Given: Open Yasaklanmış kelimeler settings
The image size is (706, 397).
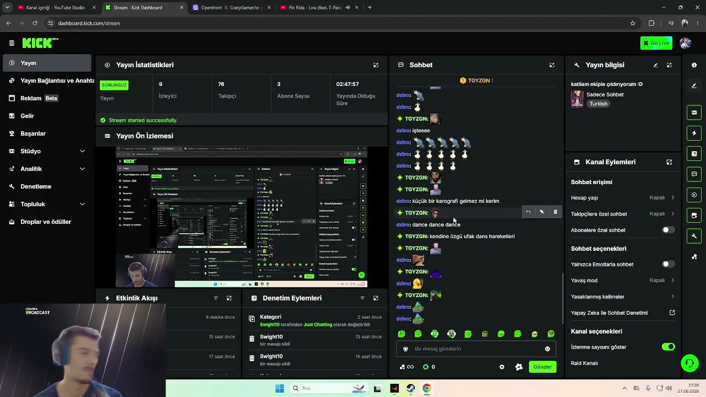Looking at the screenshot, I should coord(623,297).
